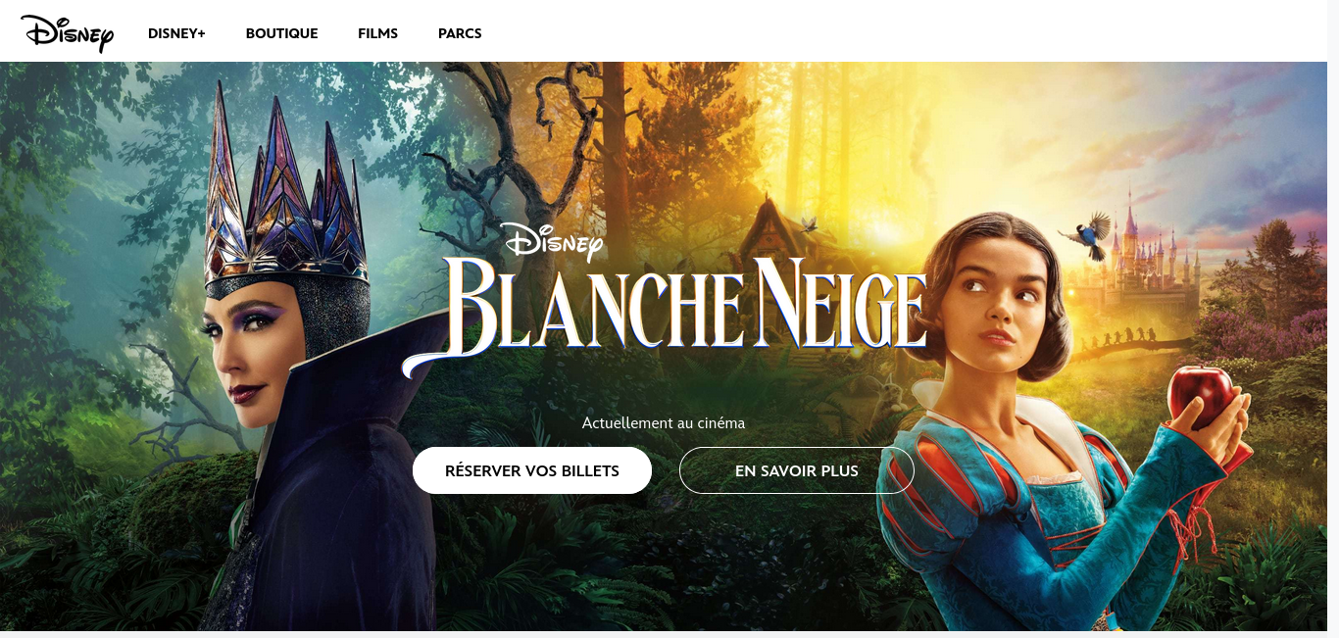Click the Disney logo in the header
The height and width of the screenshot is (638, 1339).
(x=67, y=32)
